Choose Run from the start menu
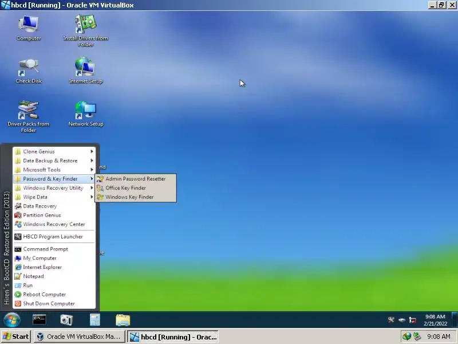Image resolution: width=458 pixels, height=344 pixels. tap(54, 285)
